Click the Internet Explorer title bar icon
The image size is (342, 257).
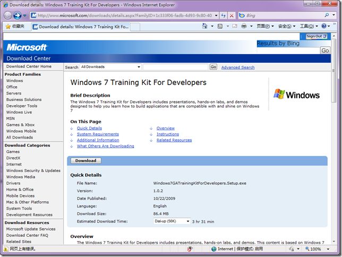[x=6, y=5]
